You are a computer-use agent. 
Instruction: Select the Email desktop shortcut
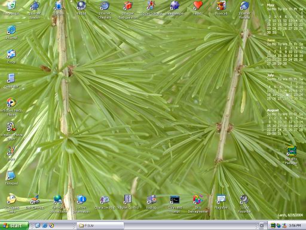tap(11, 57)
